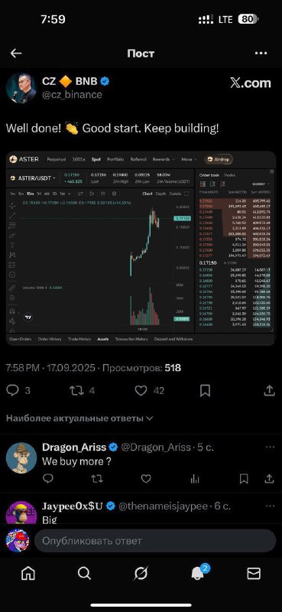The image size is (282, 612).
Task: Open notifications bell with 2 badge
Action: coord(198,572)
